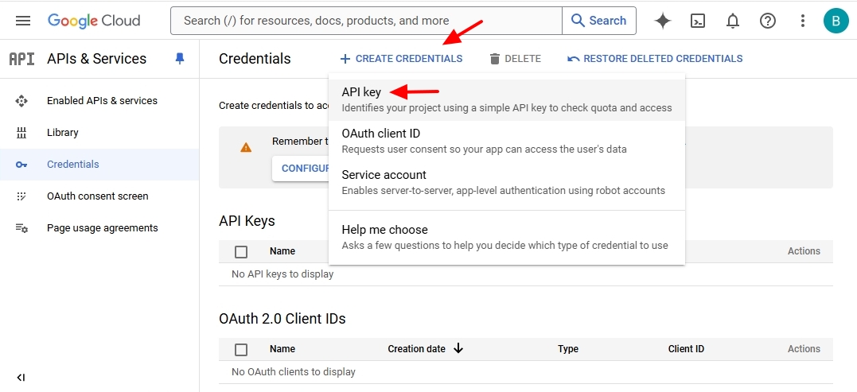Choose OAuth client ID option

[x=507, y=141]
